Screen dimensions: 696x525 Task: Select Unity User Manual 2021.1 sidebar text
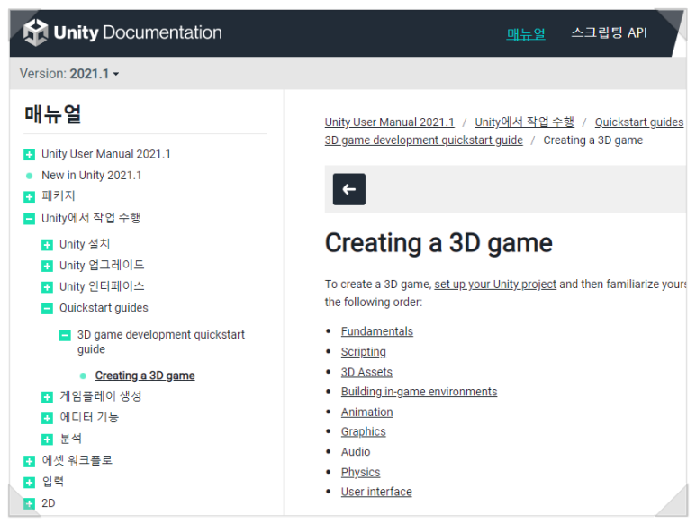click(106, 154)
